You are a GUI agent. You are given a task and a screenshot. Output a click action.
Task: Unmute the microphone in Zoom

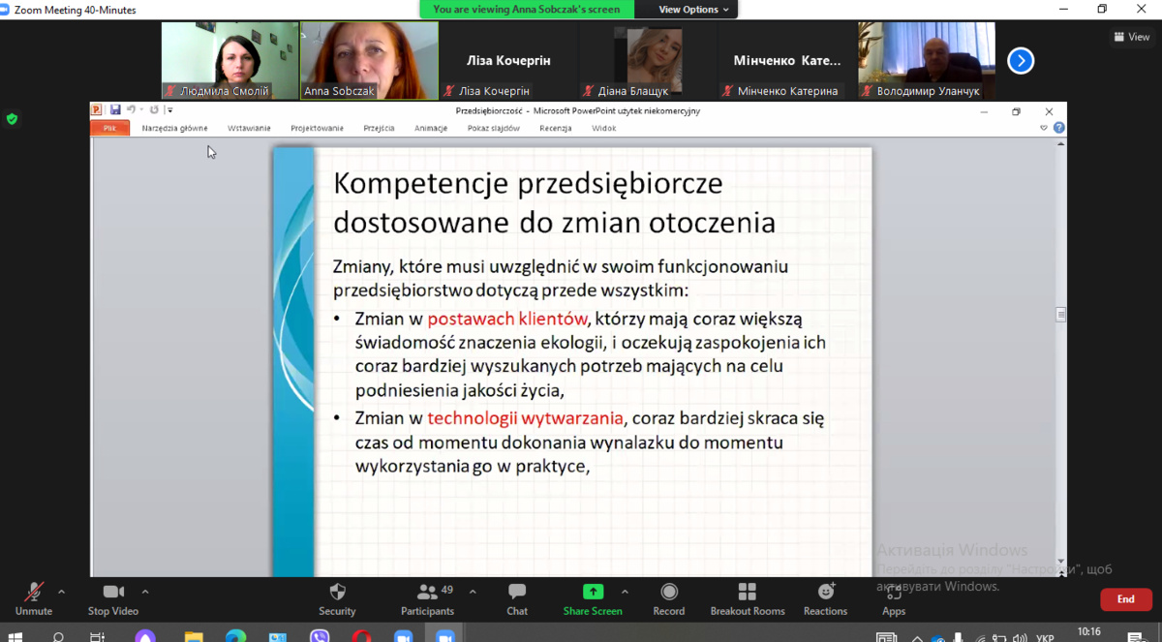point(34,599)
